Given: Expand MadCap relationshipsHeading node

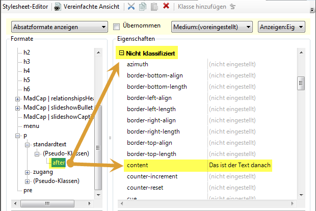Looking at the screenshot, I should pos(18,98).
